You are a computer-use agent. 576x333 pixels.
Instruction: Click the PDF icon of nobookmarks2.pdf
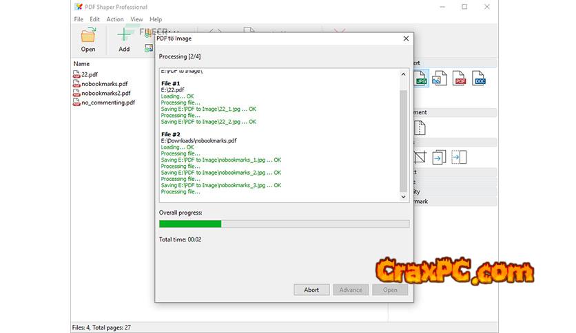[x=76, y=93]
